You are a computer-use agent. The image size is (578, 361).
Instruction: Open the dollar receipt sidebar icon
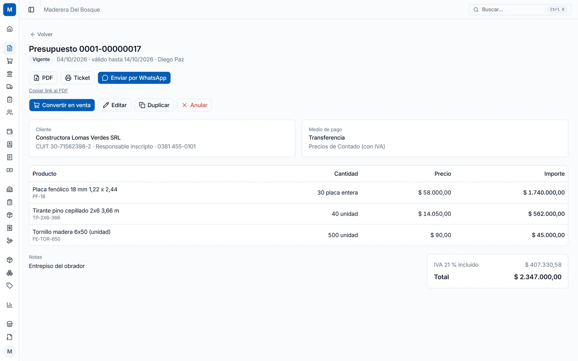(10, 228)
